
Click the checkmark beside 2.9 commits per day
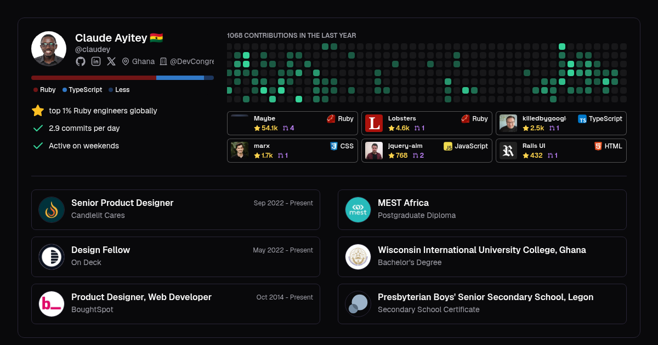(38, 128)
